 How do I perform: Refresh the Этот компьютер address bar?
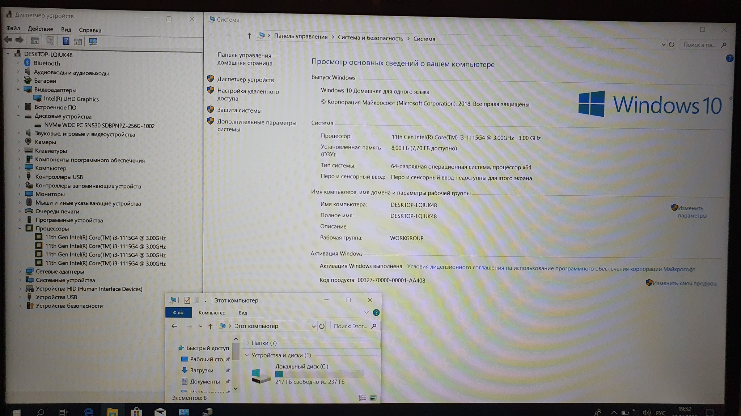click(x=322, y=326)
